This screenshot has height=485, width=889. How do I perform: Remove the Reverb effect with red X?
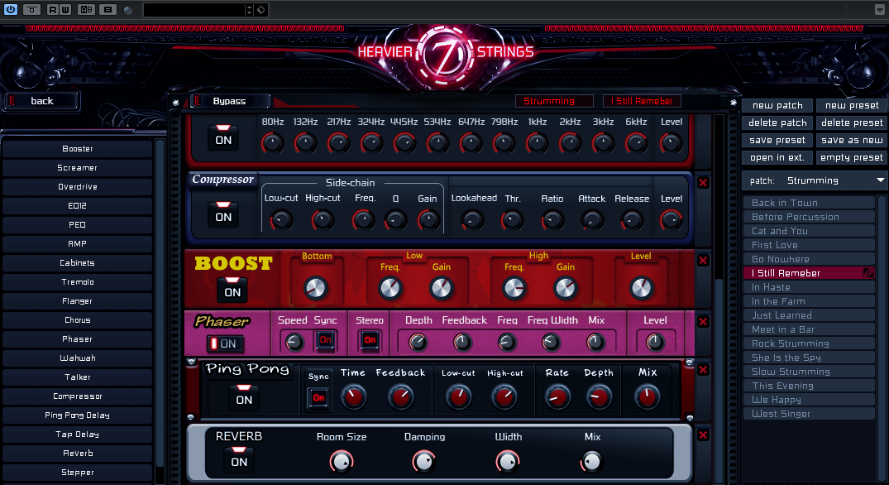703,435
